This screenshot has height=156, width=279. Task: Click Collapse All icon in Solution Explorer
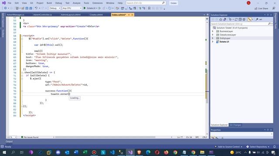point(240,19)
